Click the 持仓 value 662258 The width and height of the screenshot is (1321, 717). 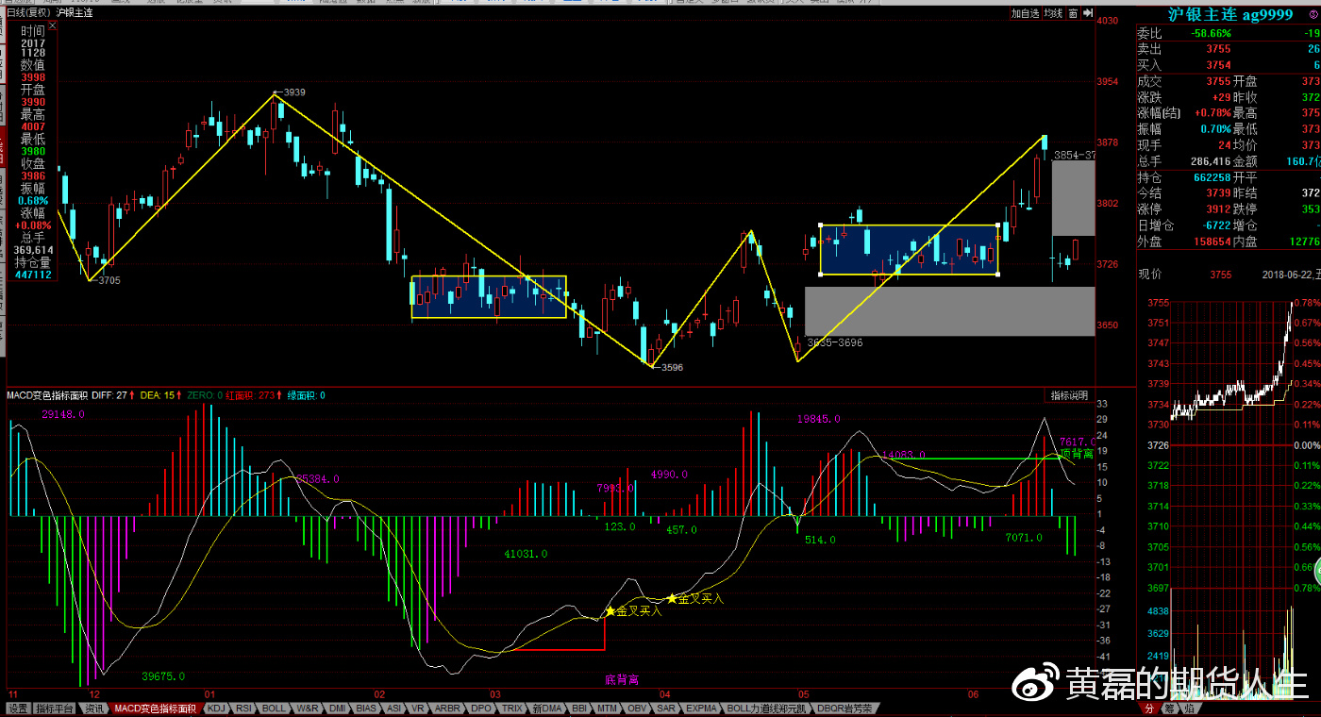[x=1212, y=177]
